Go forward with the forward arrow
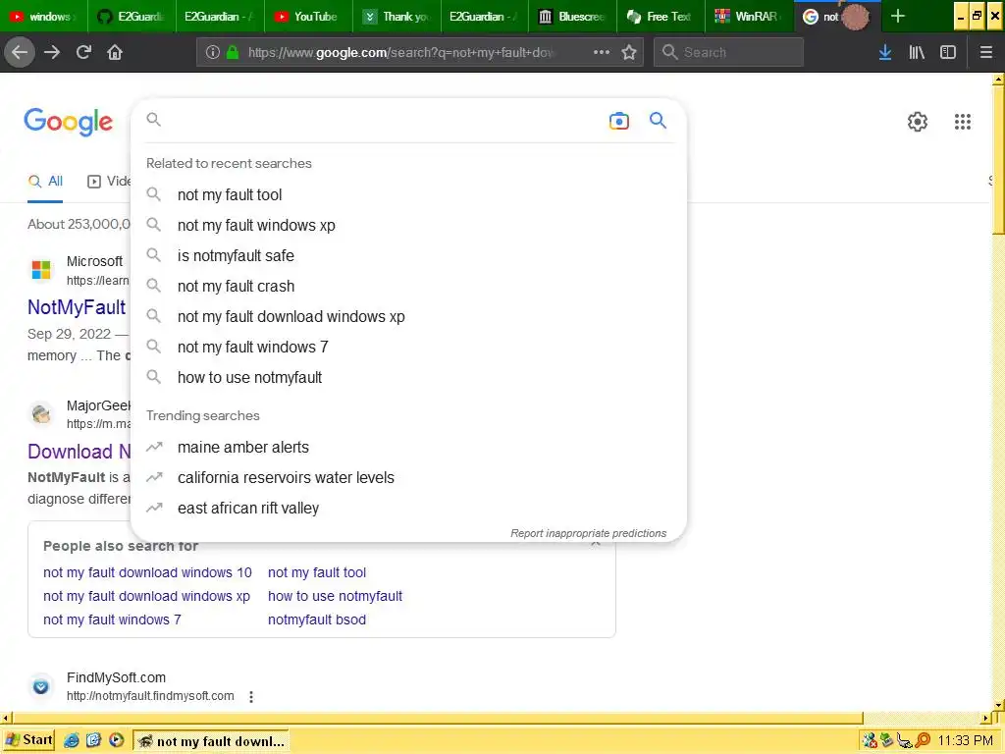This screenshot has width=1005, height=754. point(52,52)
